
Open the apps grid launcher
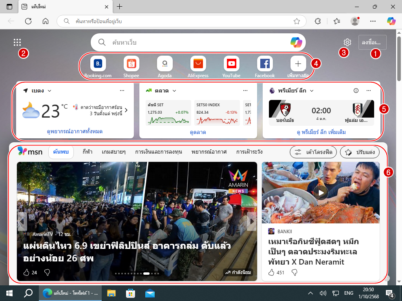click(17, 42)
